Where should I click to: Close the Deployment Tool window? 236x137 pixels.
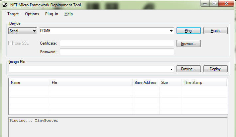tap(226, 4)
